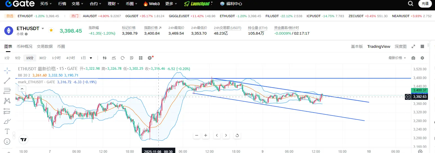Expand the 交易 menu
The height and width of the screenshot is (153, 435).
pyautogui.click(x=77, y=4)
